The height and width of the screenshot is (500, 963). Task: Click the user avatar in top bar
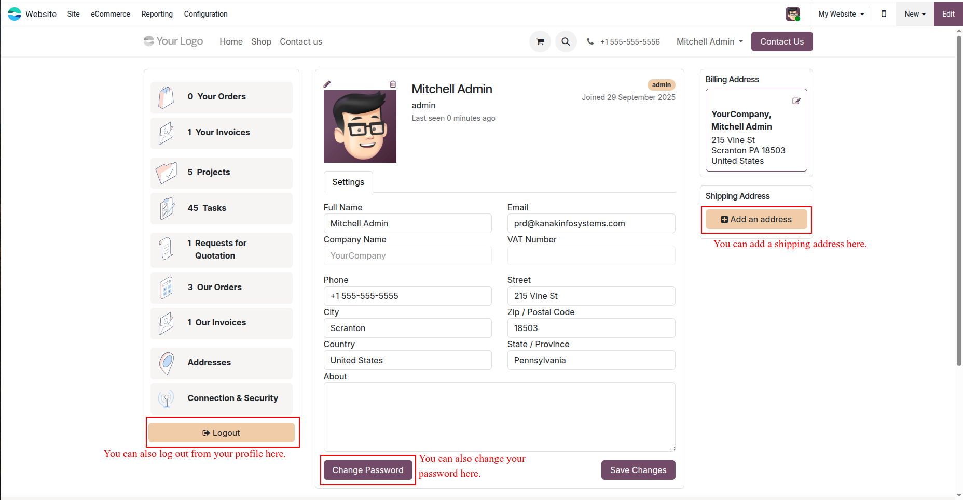click(793, 14)
